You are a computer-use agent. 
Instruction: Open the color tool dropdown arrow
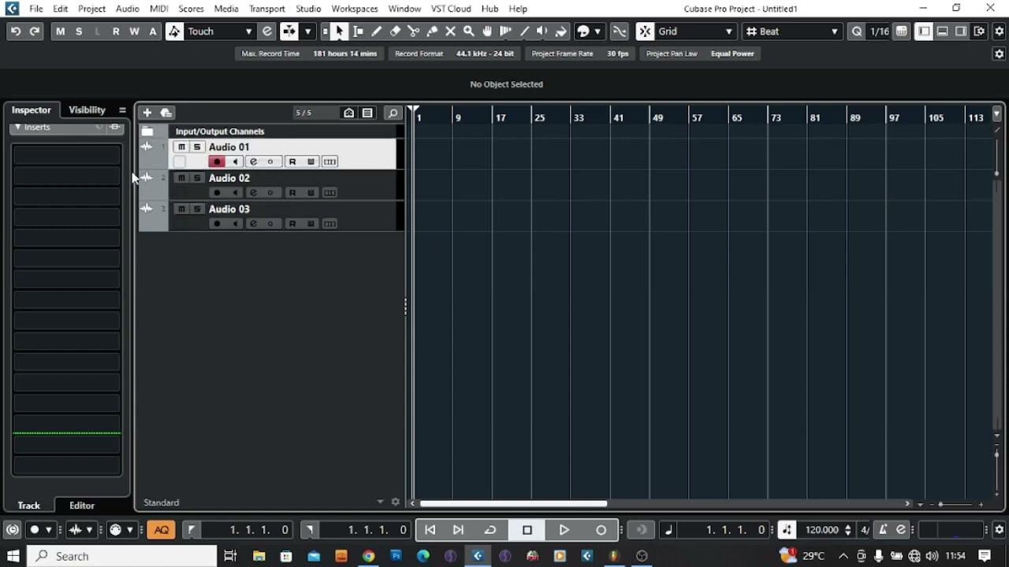click(597, 31)
